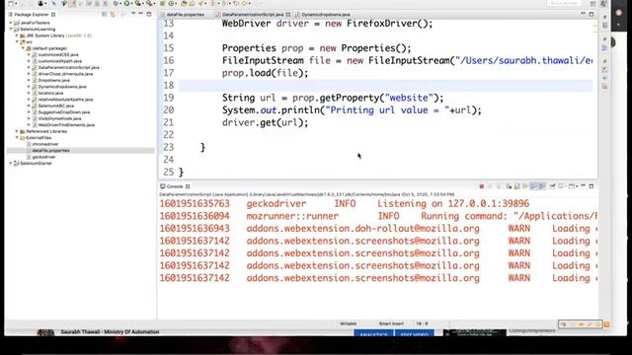Collapse the ExternalFiles folder

[17, 138]
